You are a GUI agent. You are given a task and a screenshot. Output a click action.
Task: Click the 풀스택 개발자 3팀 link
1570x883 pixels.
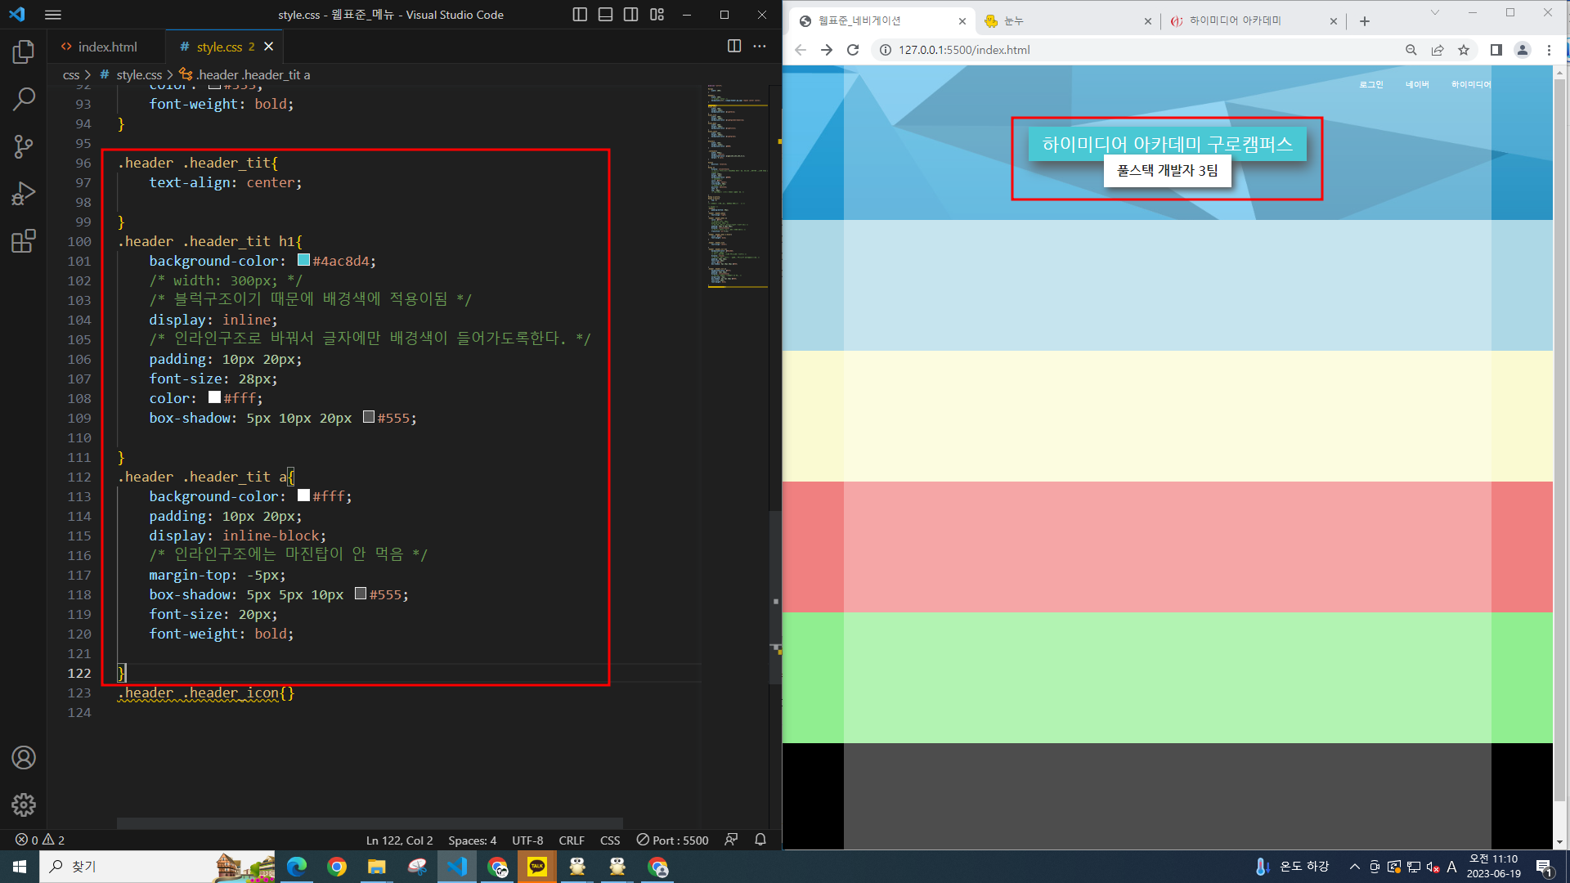1167,171
